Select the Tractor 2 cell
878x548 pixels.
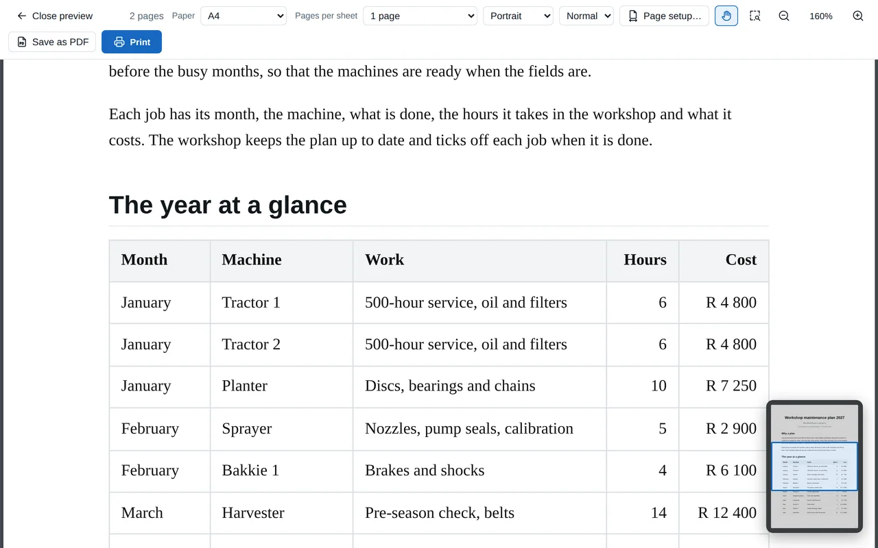tap(281, 345)
